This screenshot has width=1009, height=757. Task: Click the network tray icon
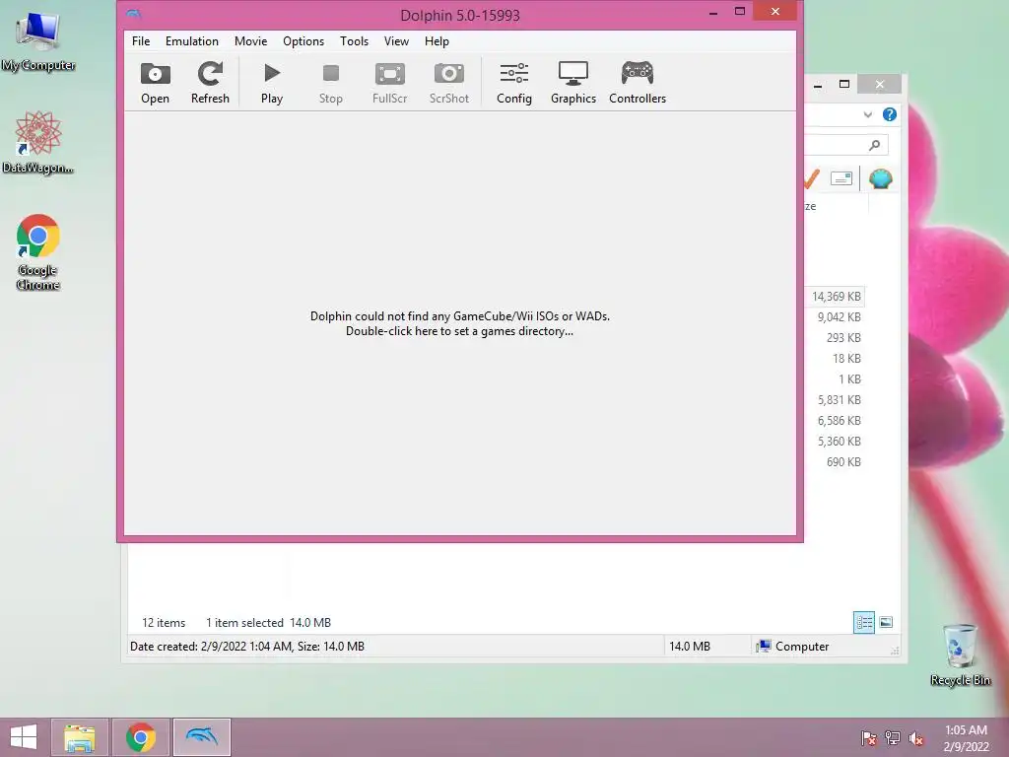click(x=893, y=738)
